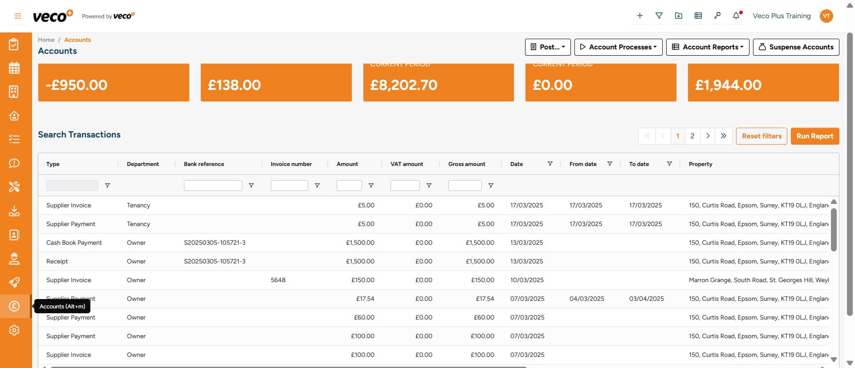Expand the Account Processes dropdown
Screen dimensions: 855x368
618,47
